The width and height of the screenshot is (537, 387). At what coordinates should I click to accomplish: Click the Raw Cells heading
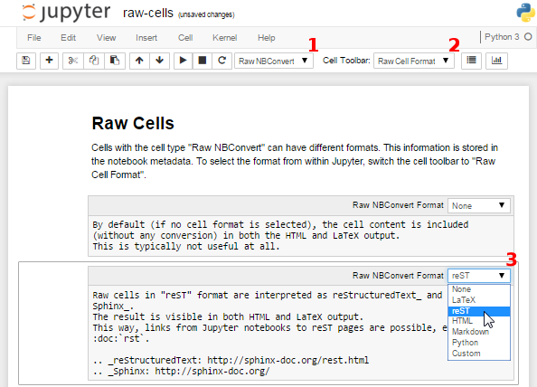133,123
